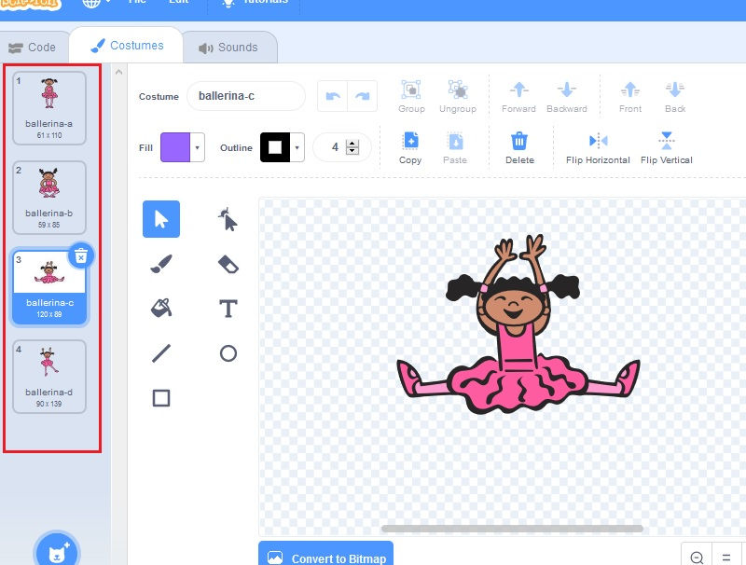Flip the costume vertically
The width and height of the screenshot is (746, 565).
(666, 148)
